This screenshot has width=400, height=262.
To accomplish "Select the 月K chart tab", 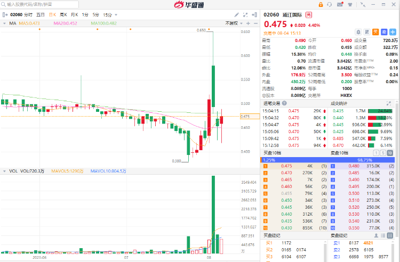I will pyautogui.click(x=75, y=15).
